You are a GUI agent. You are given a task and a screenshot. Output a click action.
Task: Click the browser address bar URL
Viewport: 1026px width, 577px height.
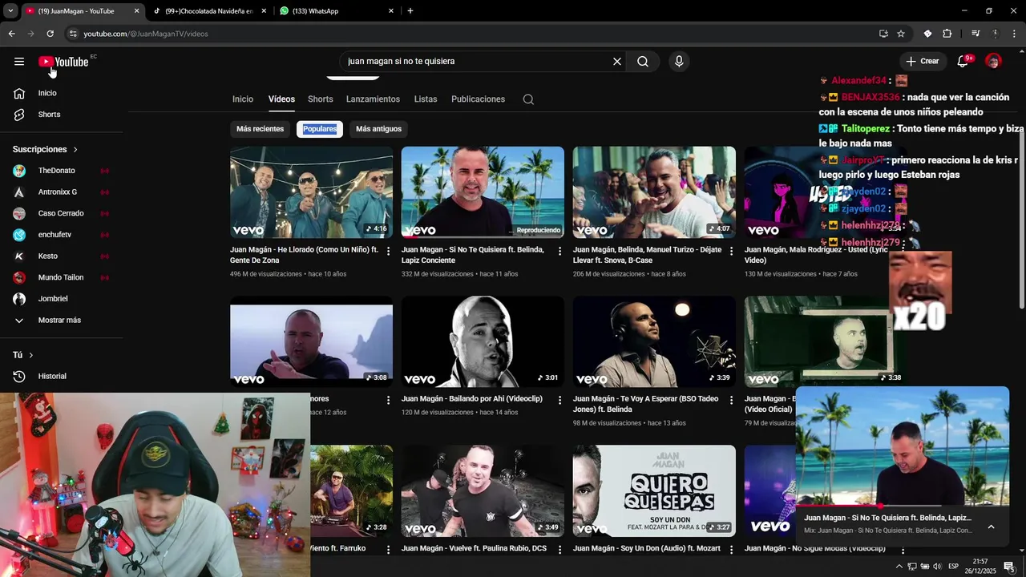coord(146,34)
